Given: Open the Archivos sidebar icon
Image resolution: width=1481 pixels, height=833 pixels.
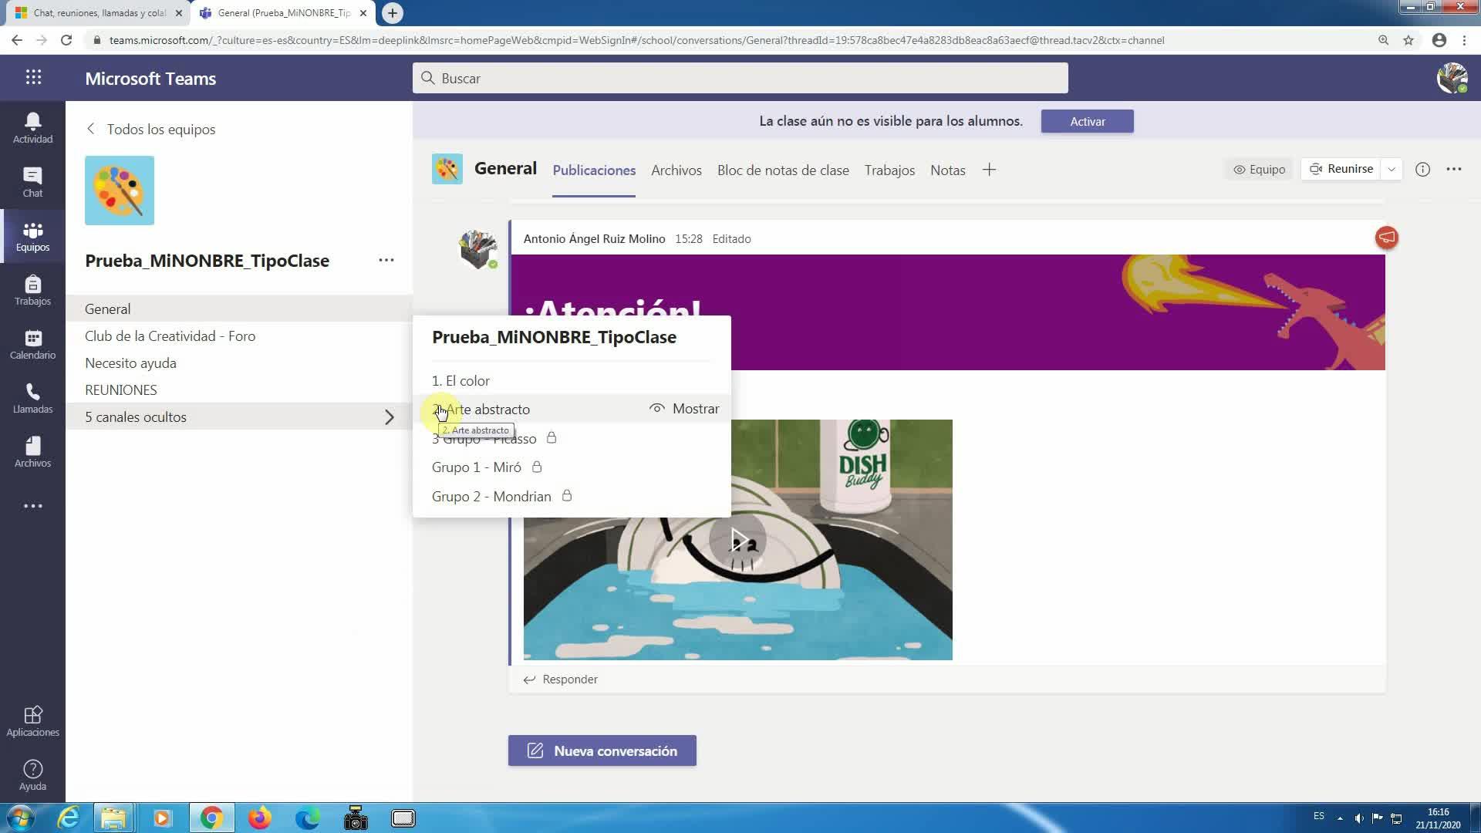Looking at the screenshot, I should coord(32,452).
